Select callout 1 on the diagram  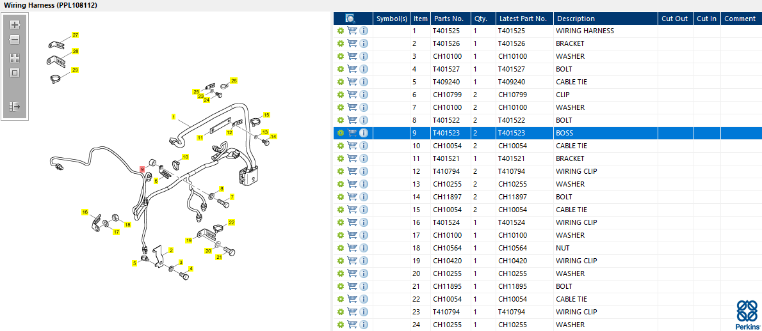tap(174, 117)
